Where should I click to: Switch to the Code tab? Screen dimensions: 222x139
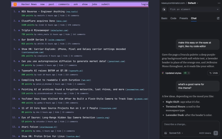coord(173,18)
